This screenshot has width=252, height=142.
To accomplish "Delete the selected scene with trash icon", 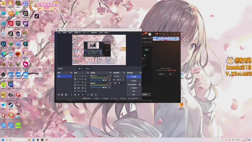I will (62, 95).
